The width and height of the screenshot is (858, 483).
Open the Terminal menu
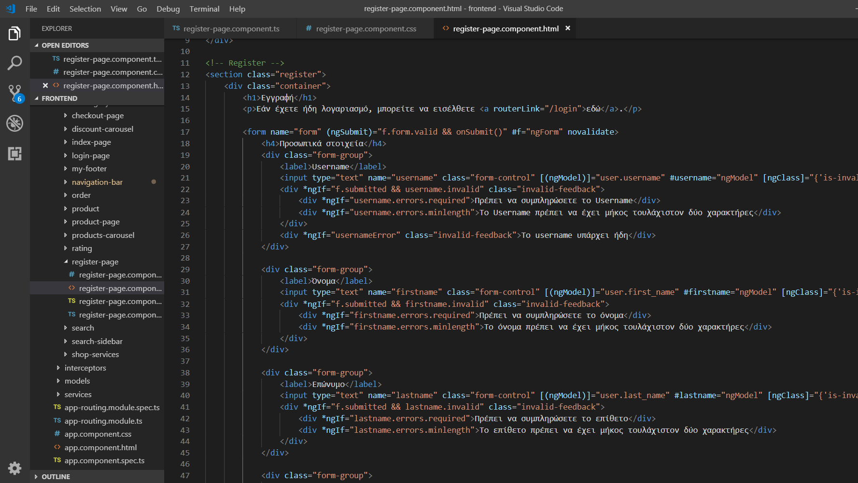204,9
